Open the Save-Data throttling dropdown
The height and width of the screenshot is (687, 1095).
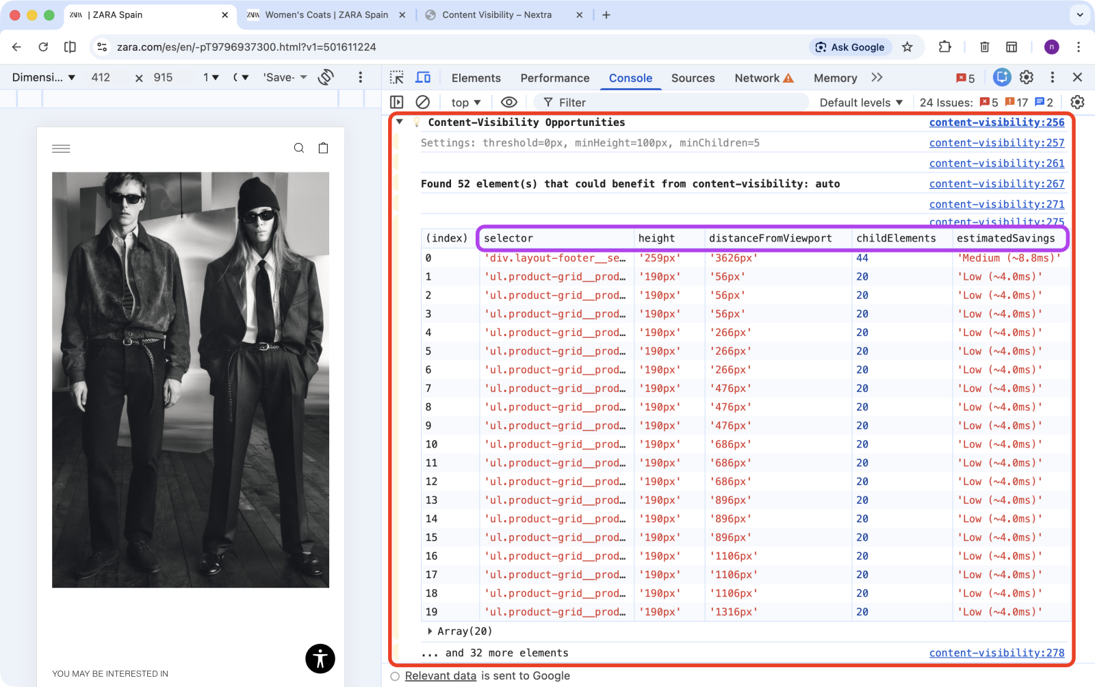point(285,77)
